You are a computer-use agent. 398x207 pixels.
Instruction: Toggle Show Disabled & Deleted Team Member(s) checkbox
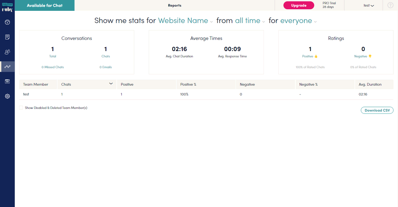21,107
